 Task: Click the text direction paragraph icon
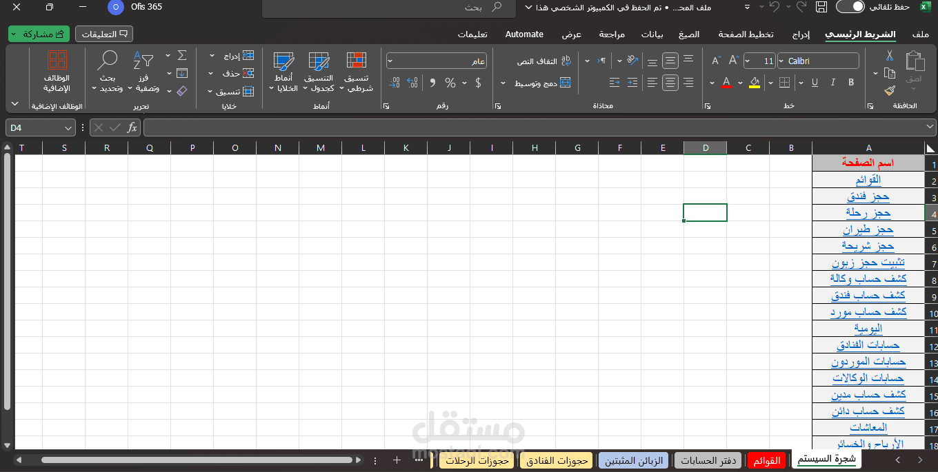click(602, 61)
